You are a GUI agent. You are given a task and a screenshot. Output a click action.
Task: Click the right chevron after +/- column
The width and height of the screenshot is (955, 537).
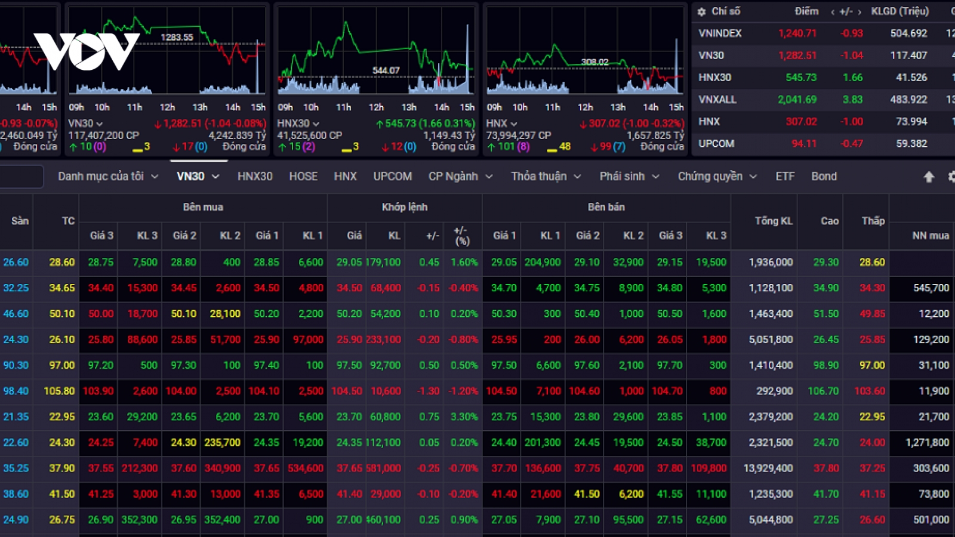pyautogui.click(x=860, y=12)
